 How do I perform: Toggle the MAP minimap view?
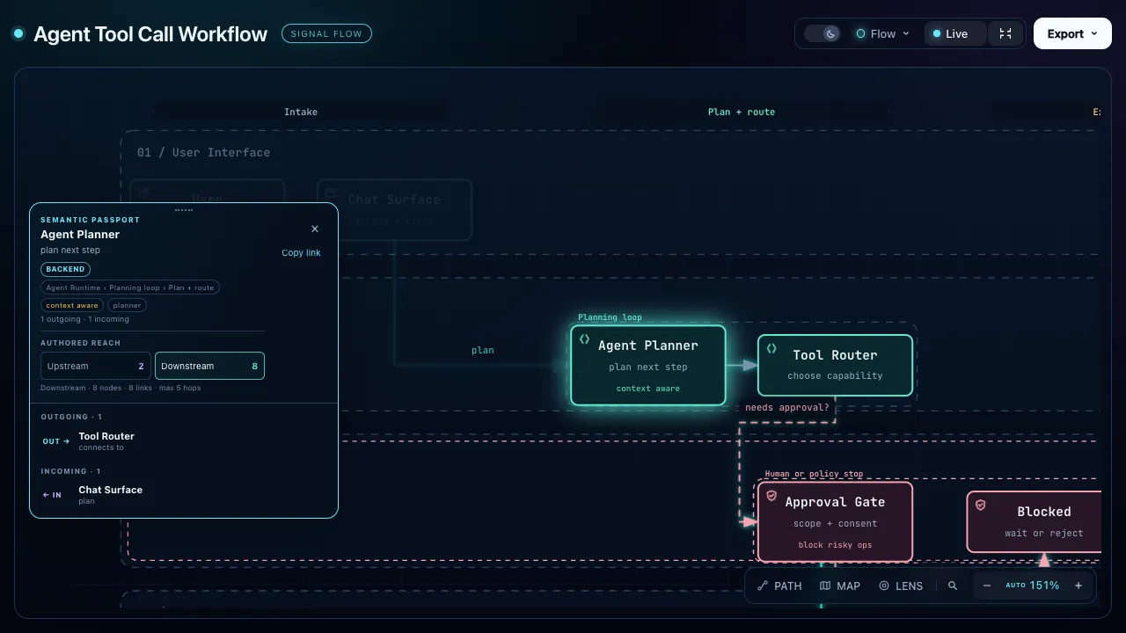[839, 586]
